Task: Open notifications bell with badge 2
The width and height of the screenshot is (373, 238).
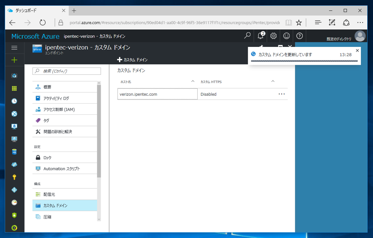Action: click(x=261, y=36)
